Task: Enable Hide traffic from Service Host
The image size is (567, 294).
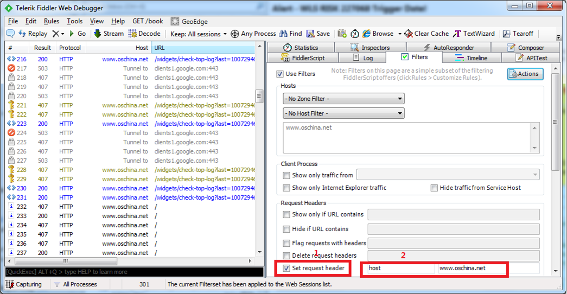Action: [x=434, y=188]
